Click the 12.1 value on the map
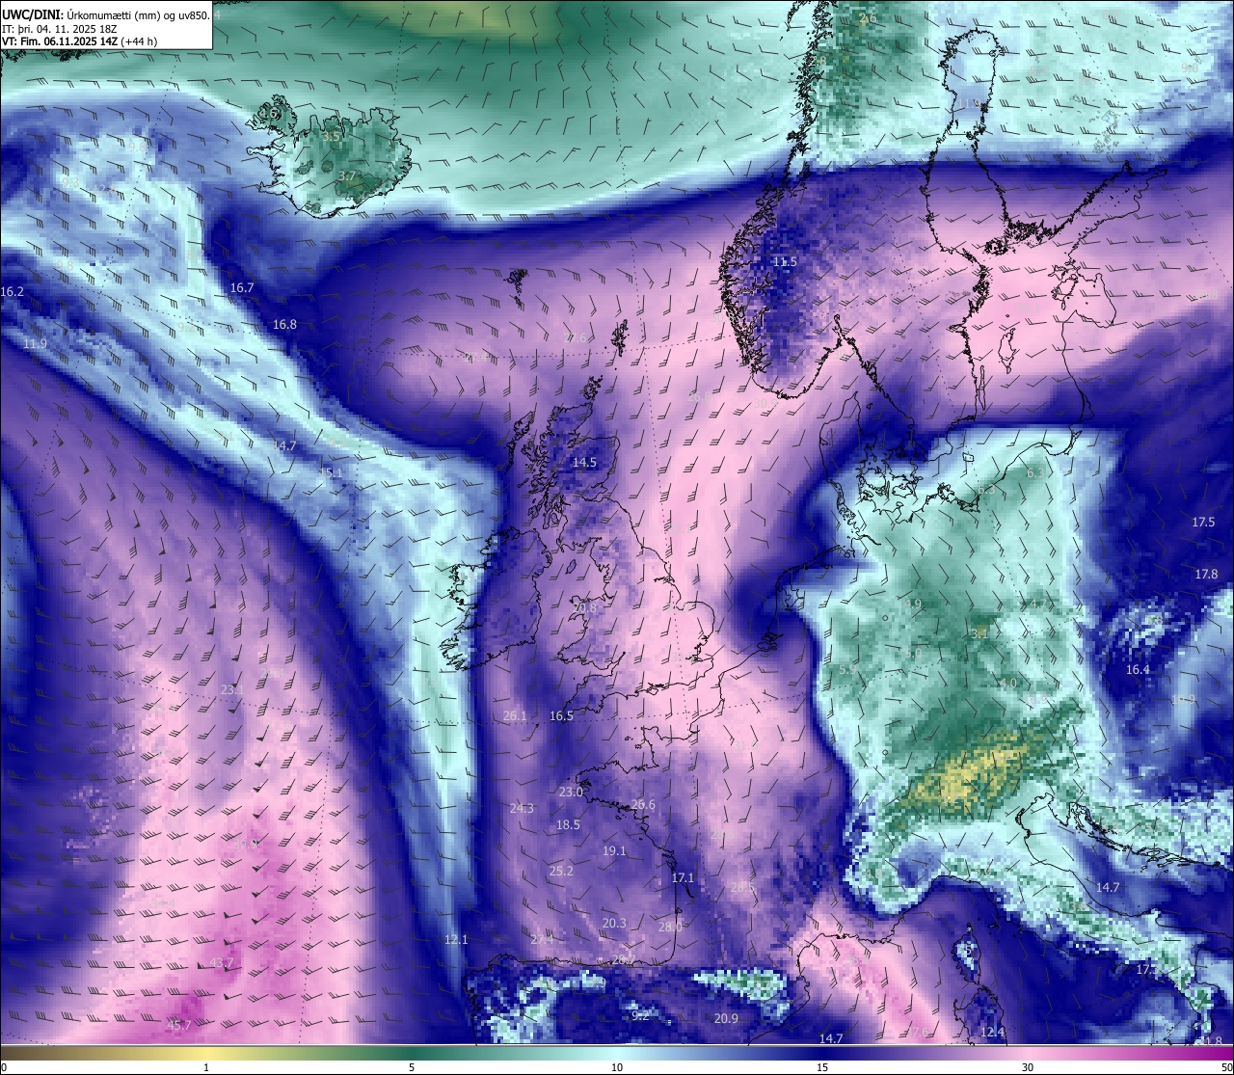1234x1075 pixels. click(456, 940)
